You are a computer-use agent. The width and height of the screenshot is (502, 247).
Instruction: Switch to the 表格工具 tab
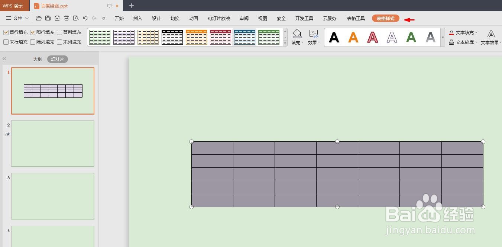point(356,18)
